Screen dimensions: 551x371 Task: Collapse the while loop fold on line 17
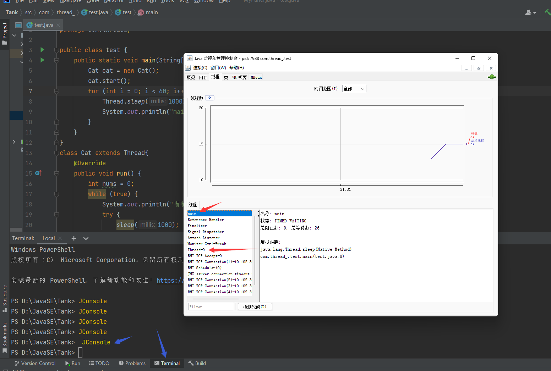coord(56,194)
